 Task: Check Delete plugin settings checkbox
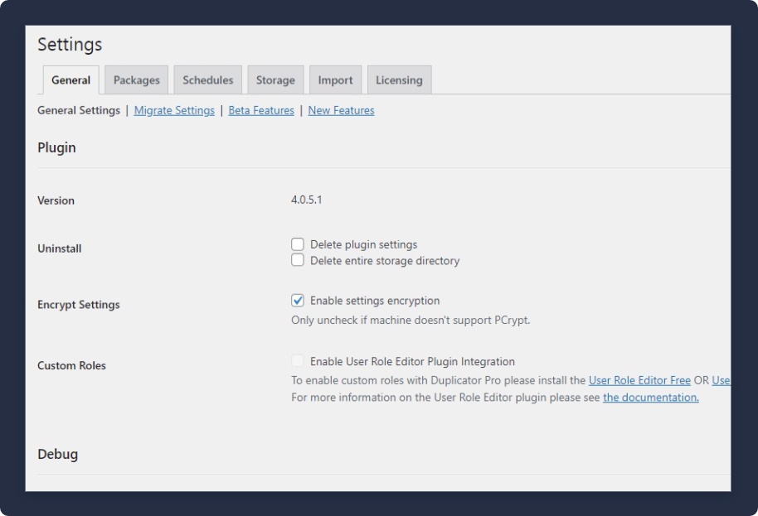(298, 244)
